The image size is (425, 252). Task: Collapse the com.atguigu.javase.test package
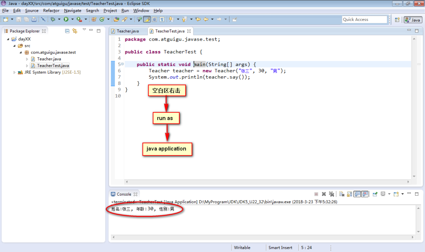coord(21,53)
